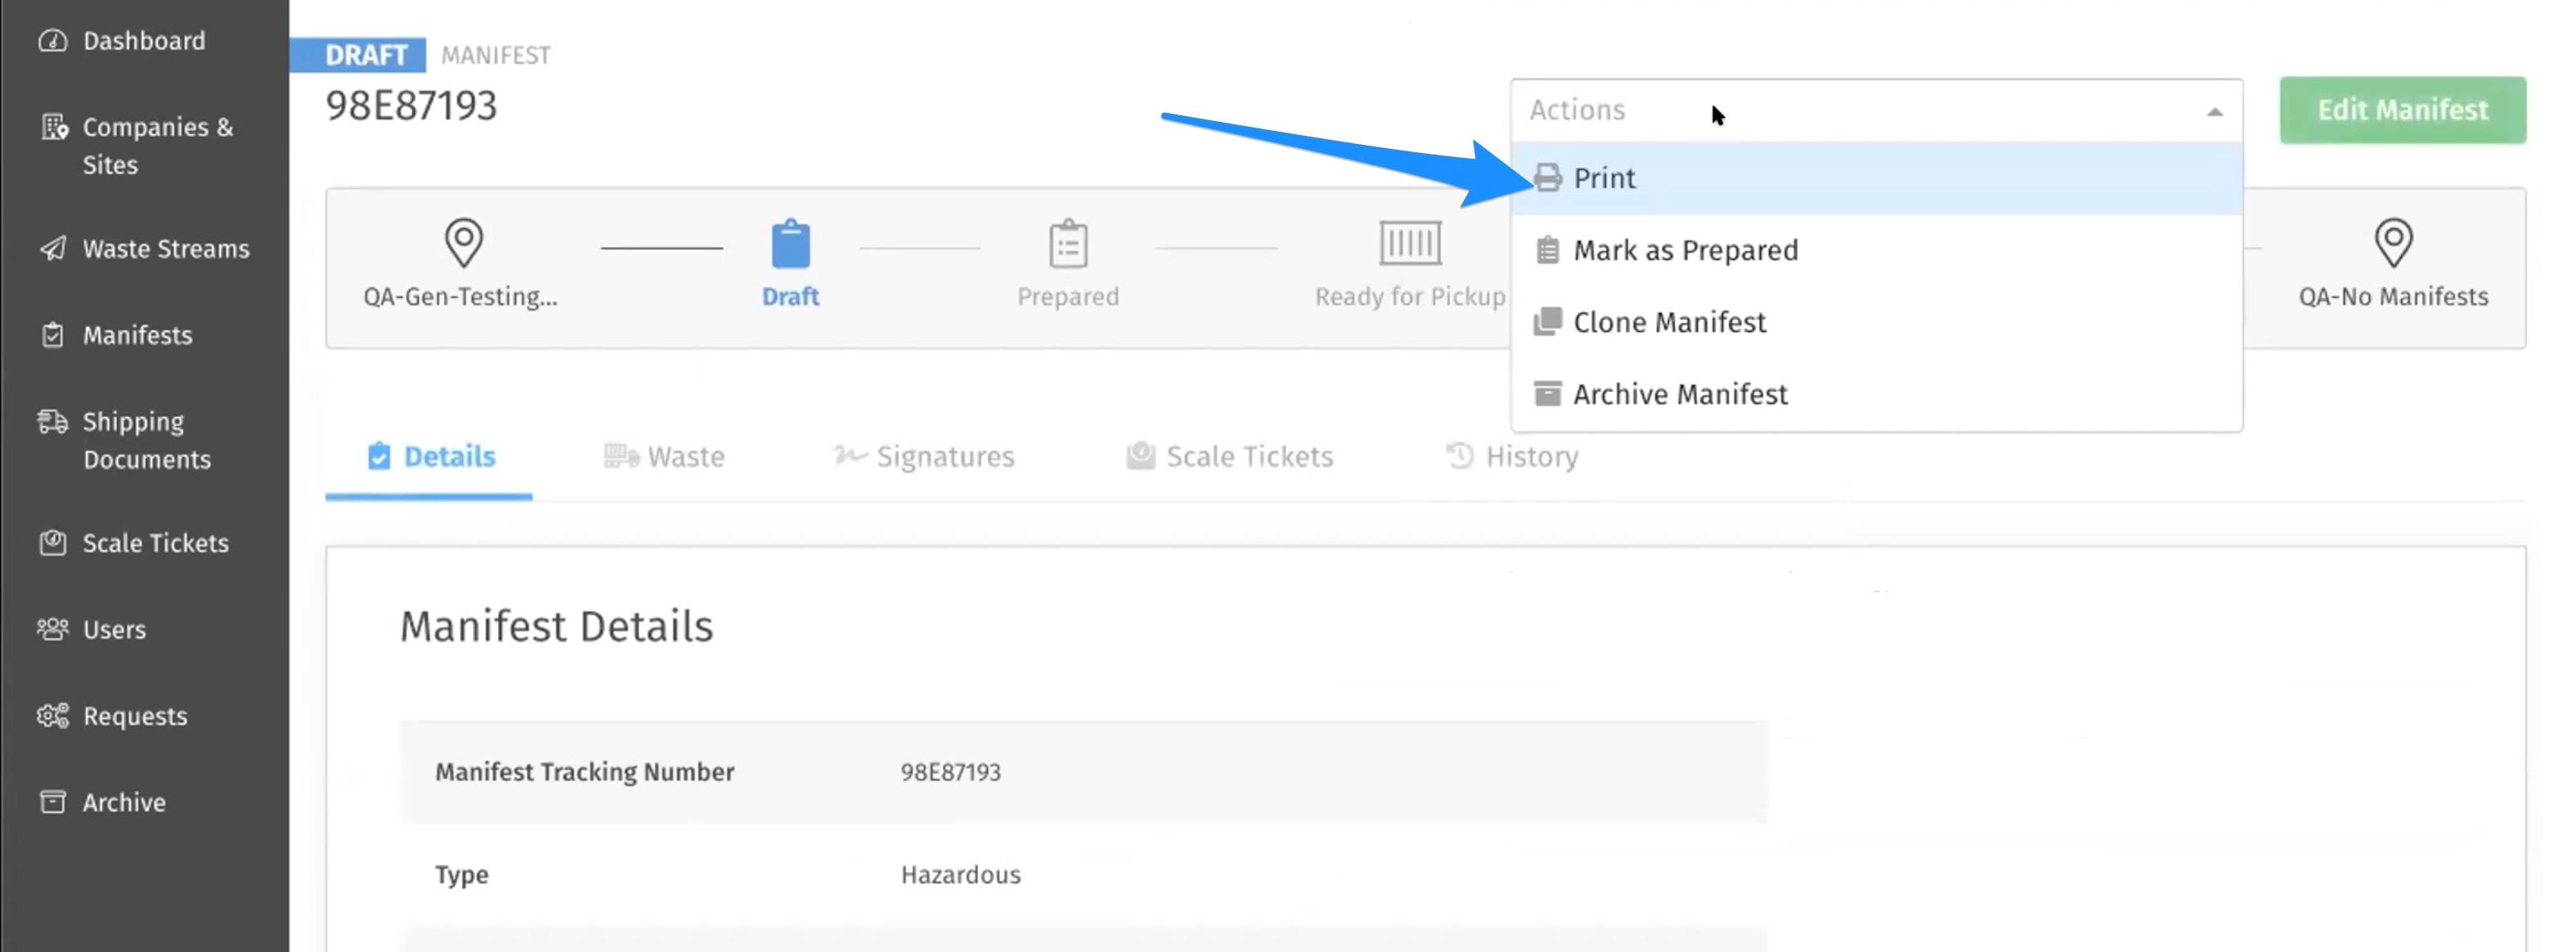The height and width of the screenshot is (952, 2576).
Task: Collapse the Actions dropdown arrow
Action: click(x=2214, y=111)
